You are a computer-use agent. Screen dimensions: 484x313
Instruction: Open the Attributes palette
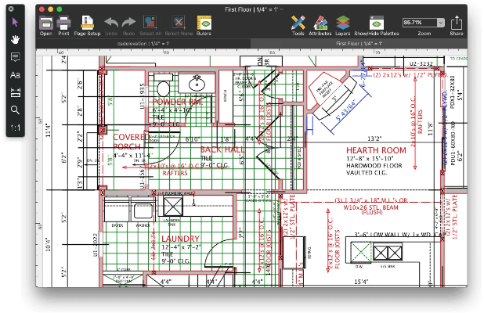tap(320, 25)
